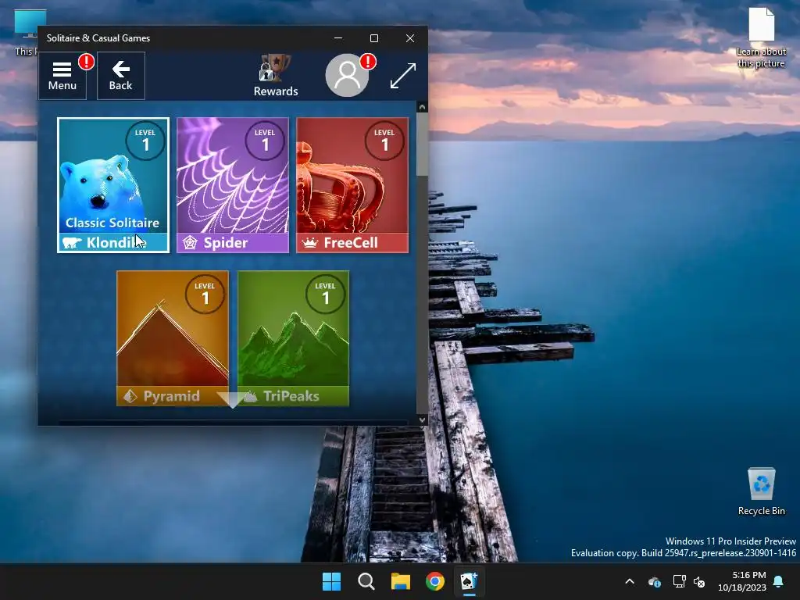Launch the Spider solitaire tile

233,185
